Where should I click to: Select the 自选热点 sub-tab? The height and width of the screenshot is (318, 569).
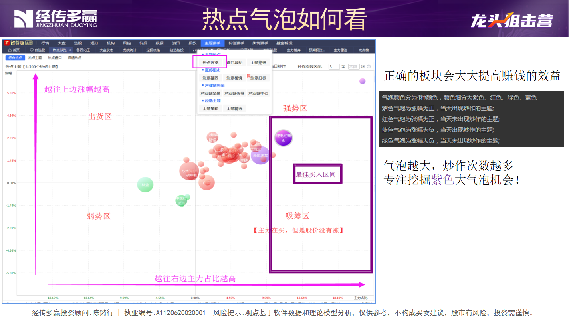pos(75,58)
